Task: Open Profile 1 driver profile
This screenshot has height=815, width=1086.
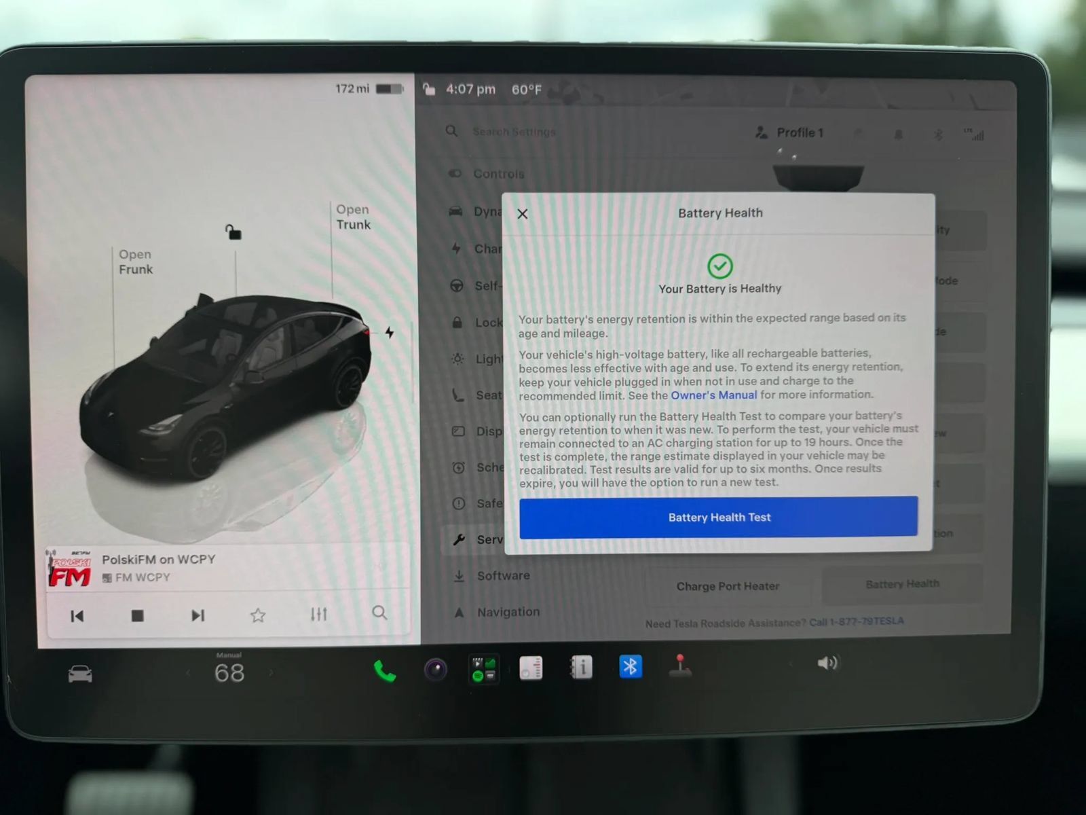Action: [789, 132]
